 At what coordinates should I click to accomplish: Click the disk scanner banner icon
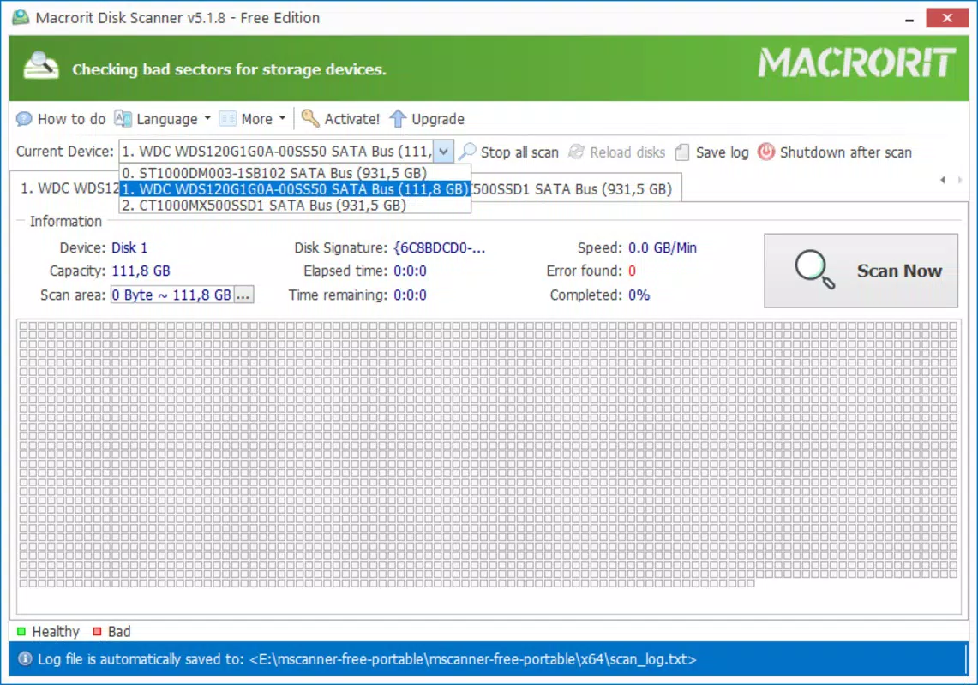click(40, 66)
